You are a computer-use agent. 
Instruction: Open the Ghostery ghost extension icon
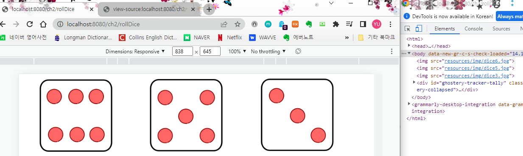pos(282,25)
